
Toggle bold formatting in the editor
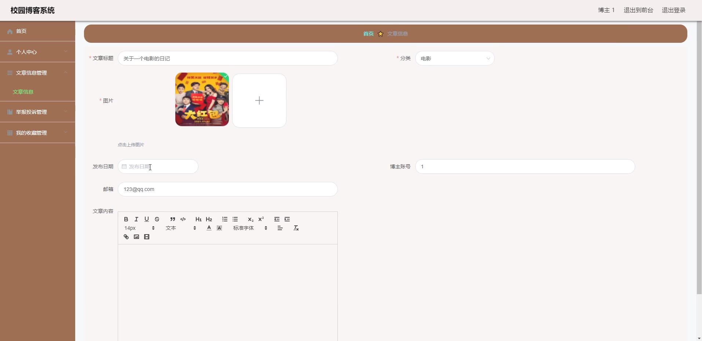[126, 219]
